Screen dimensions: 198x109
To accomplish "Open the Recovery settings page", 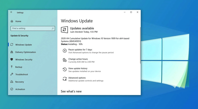I will pyautogui.click(x=20, y=82).
